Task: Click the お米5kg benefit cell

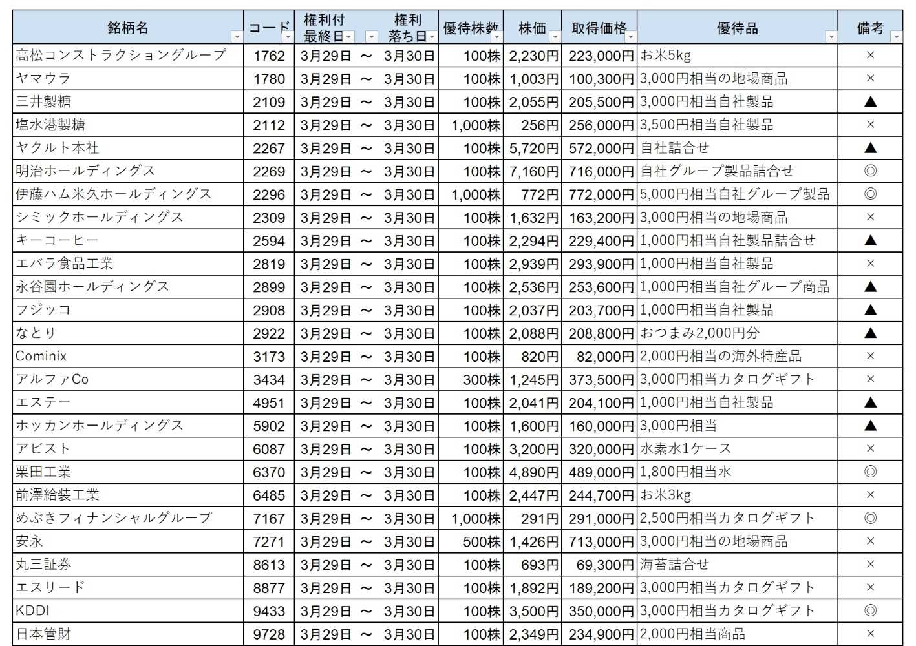Action: tap(738, 56)
